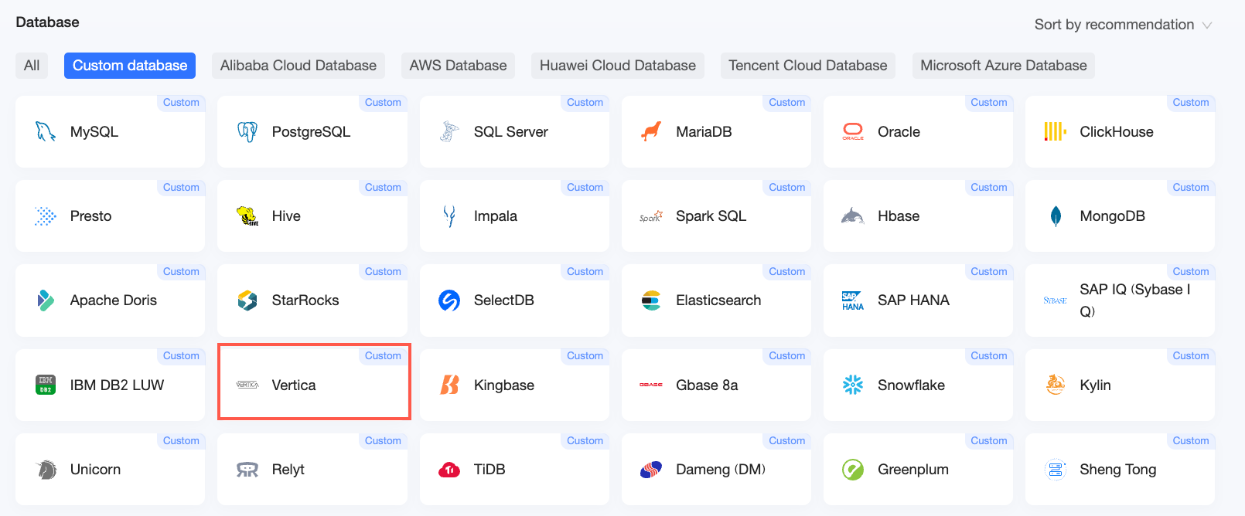Choose the TiDB label text
The height and width of the screenshot is (516, 1245).
(489, 470)
